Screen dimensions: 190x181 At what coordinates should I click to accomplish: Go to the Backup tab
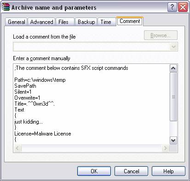[86, 22]
